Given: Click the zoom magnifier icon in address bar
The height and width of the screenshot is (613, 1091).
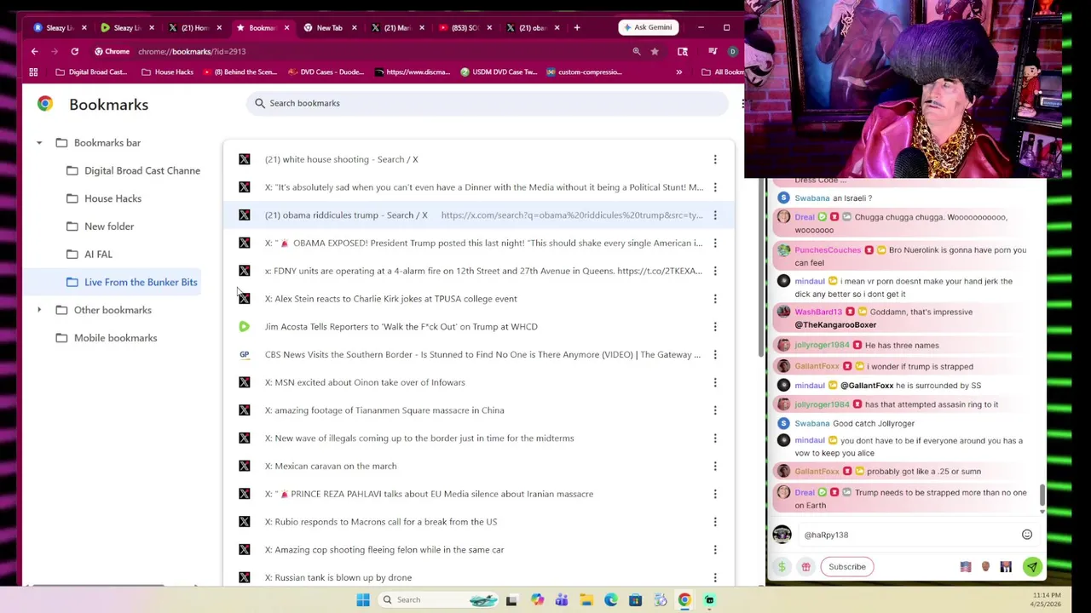Looking at the screenshot, I should pos(636,51).
